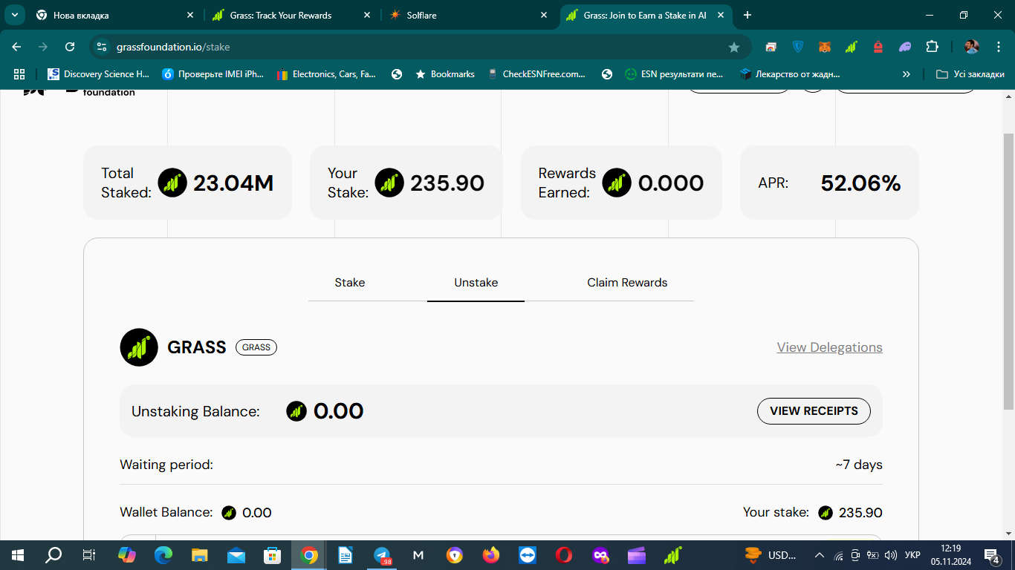Reload the Grass staking page
The image size is (1015, 570).
point(70,47)
